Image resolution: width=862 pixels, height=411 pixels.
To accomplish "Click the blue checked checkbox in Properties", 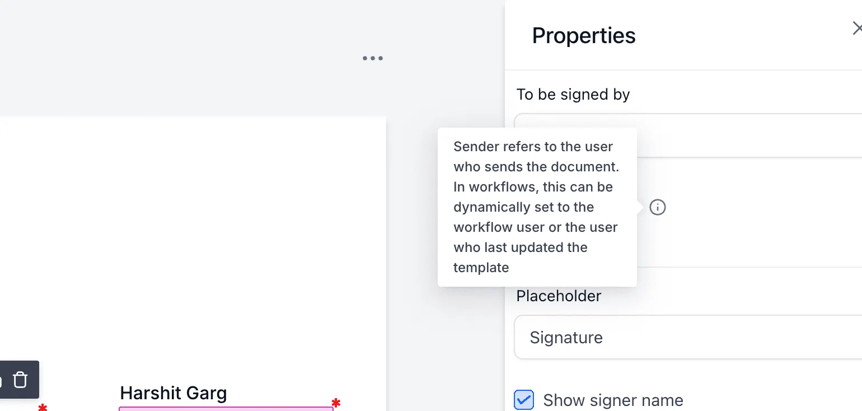I will coord(523,400).
